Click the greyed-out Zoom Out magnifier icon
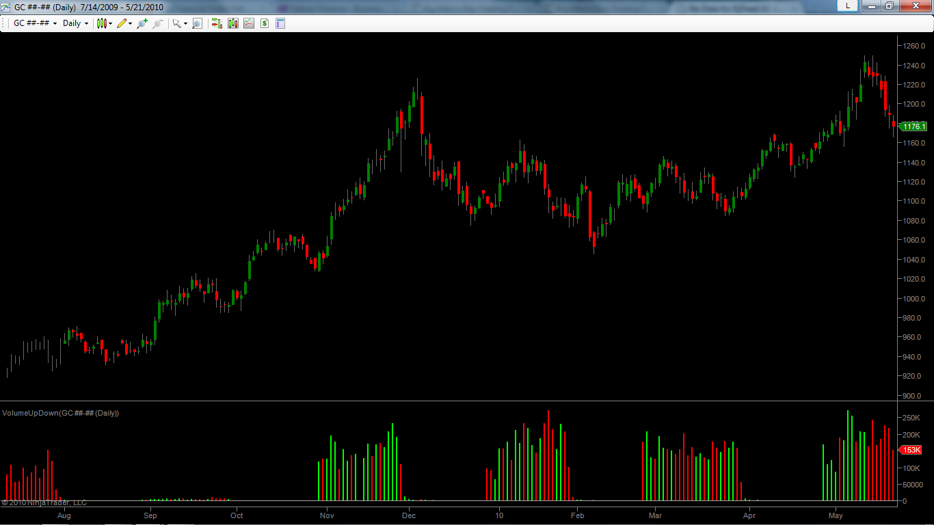The height and width of the screenshot is (525, 934). coord(158,23)
